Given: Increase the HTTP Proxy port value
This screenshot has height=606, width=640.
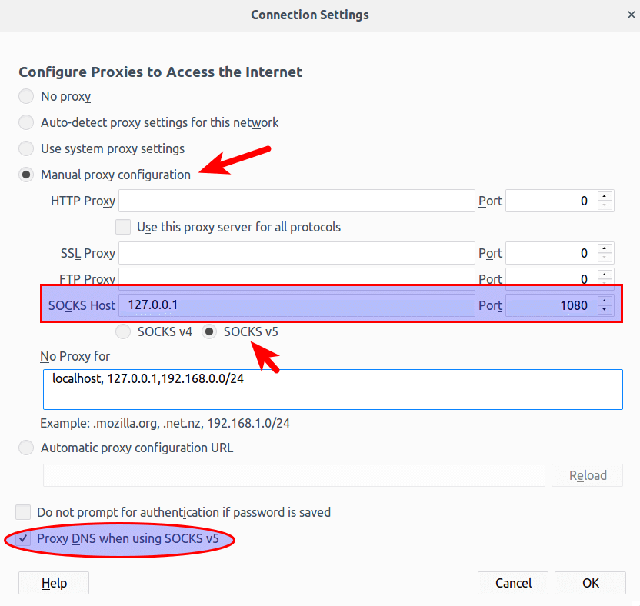Looking at the screenshot, I should [x=605, y=196].
